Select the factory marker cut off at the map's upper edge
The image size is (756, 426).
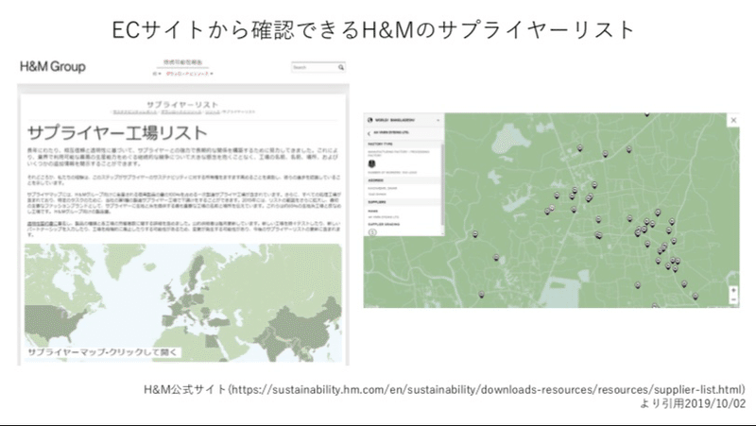tap(646, 114)
